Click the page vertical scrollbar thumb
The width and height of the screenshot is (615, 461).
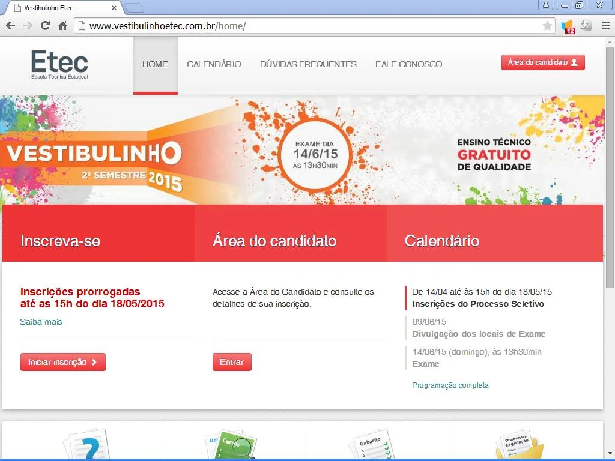[x=610, y=168]
